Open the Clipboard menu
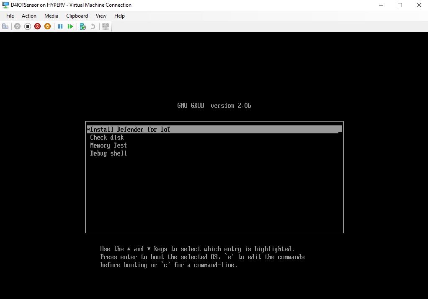Viewport: 428px width, 299px height. tap(77, 16)
